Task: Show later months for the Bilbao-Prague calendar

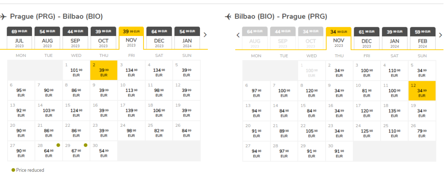Action: 441,35
